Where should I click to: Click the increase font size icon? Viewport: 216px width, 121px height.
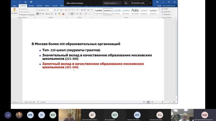[x=55, y=10]
